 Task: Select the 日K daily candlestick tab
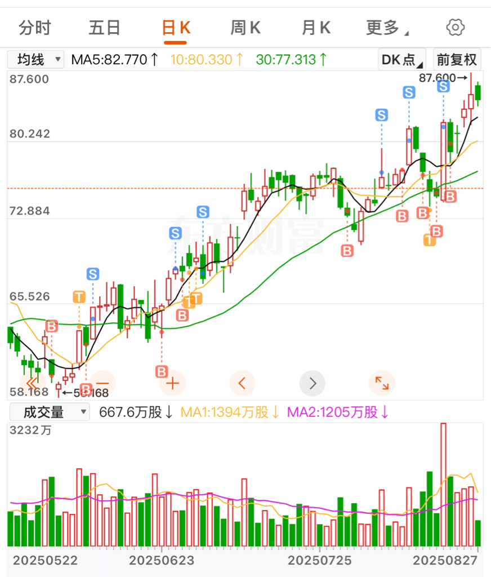[176, 28]
